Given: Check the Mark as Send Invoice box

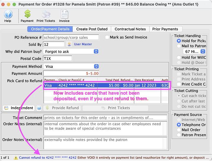Looking at the screenshot, I should click(107, 37).
